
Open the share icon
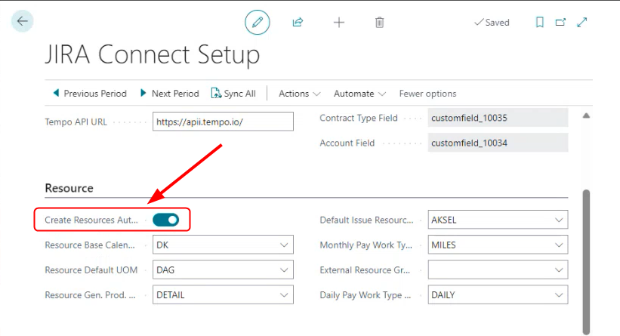point(298,22)
